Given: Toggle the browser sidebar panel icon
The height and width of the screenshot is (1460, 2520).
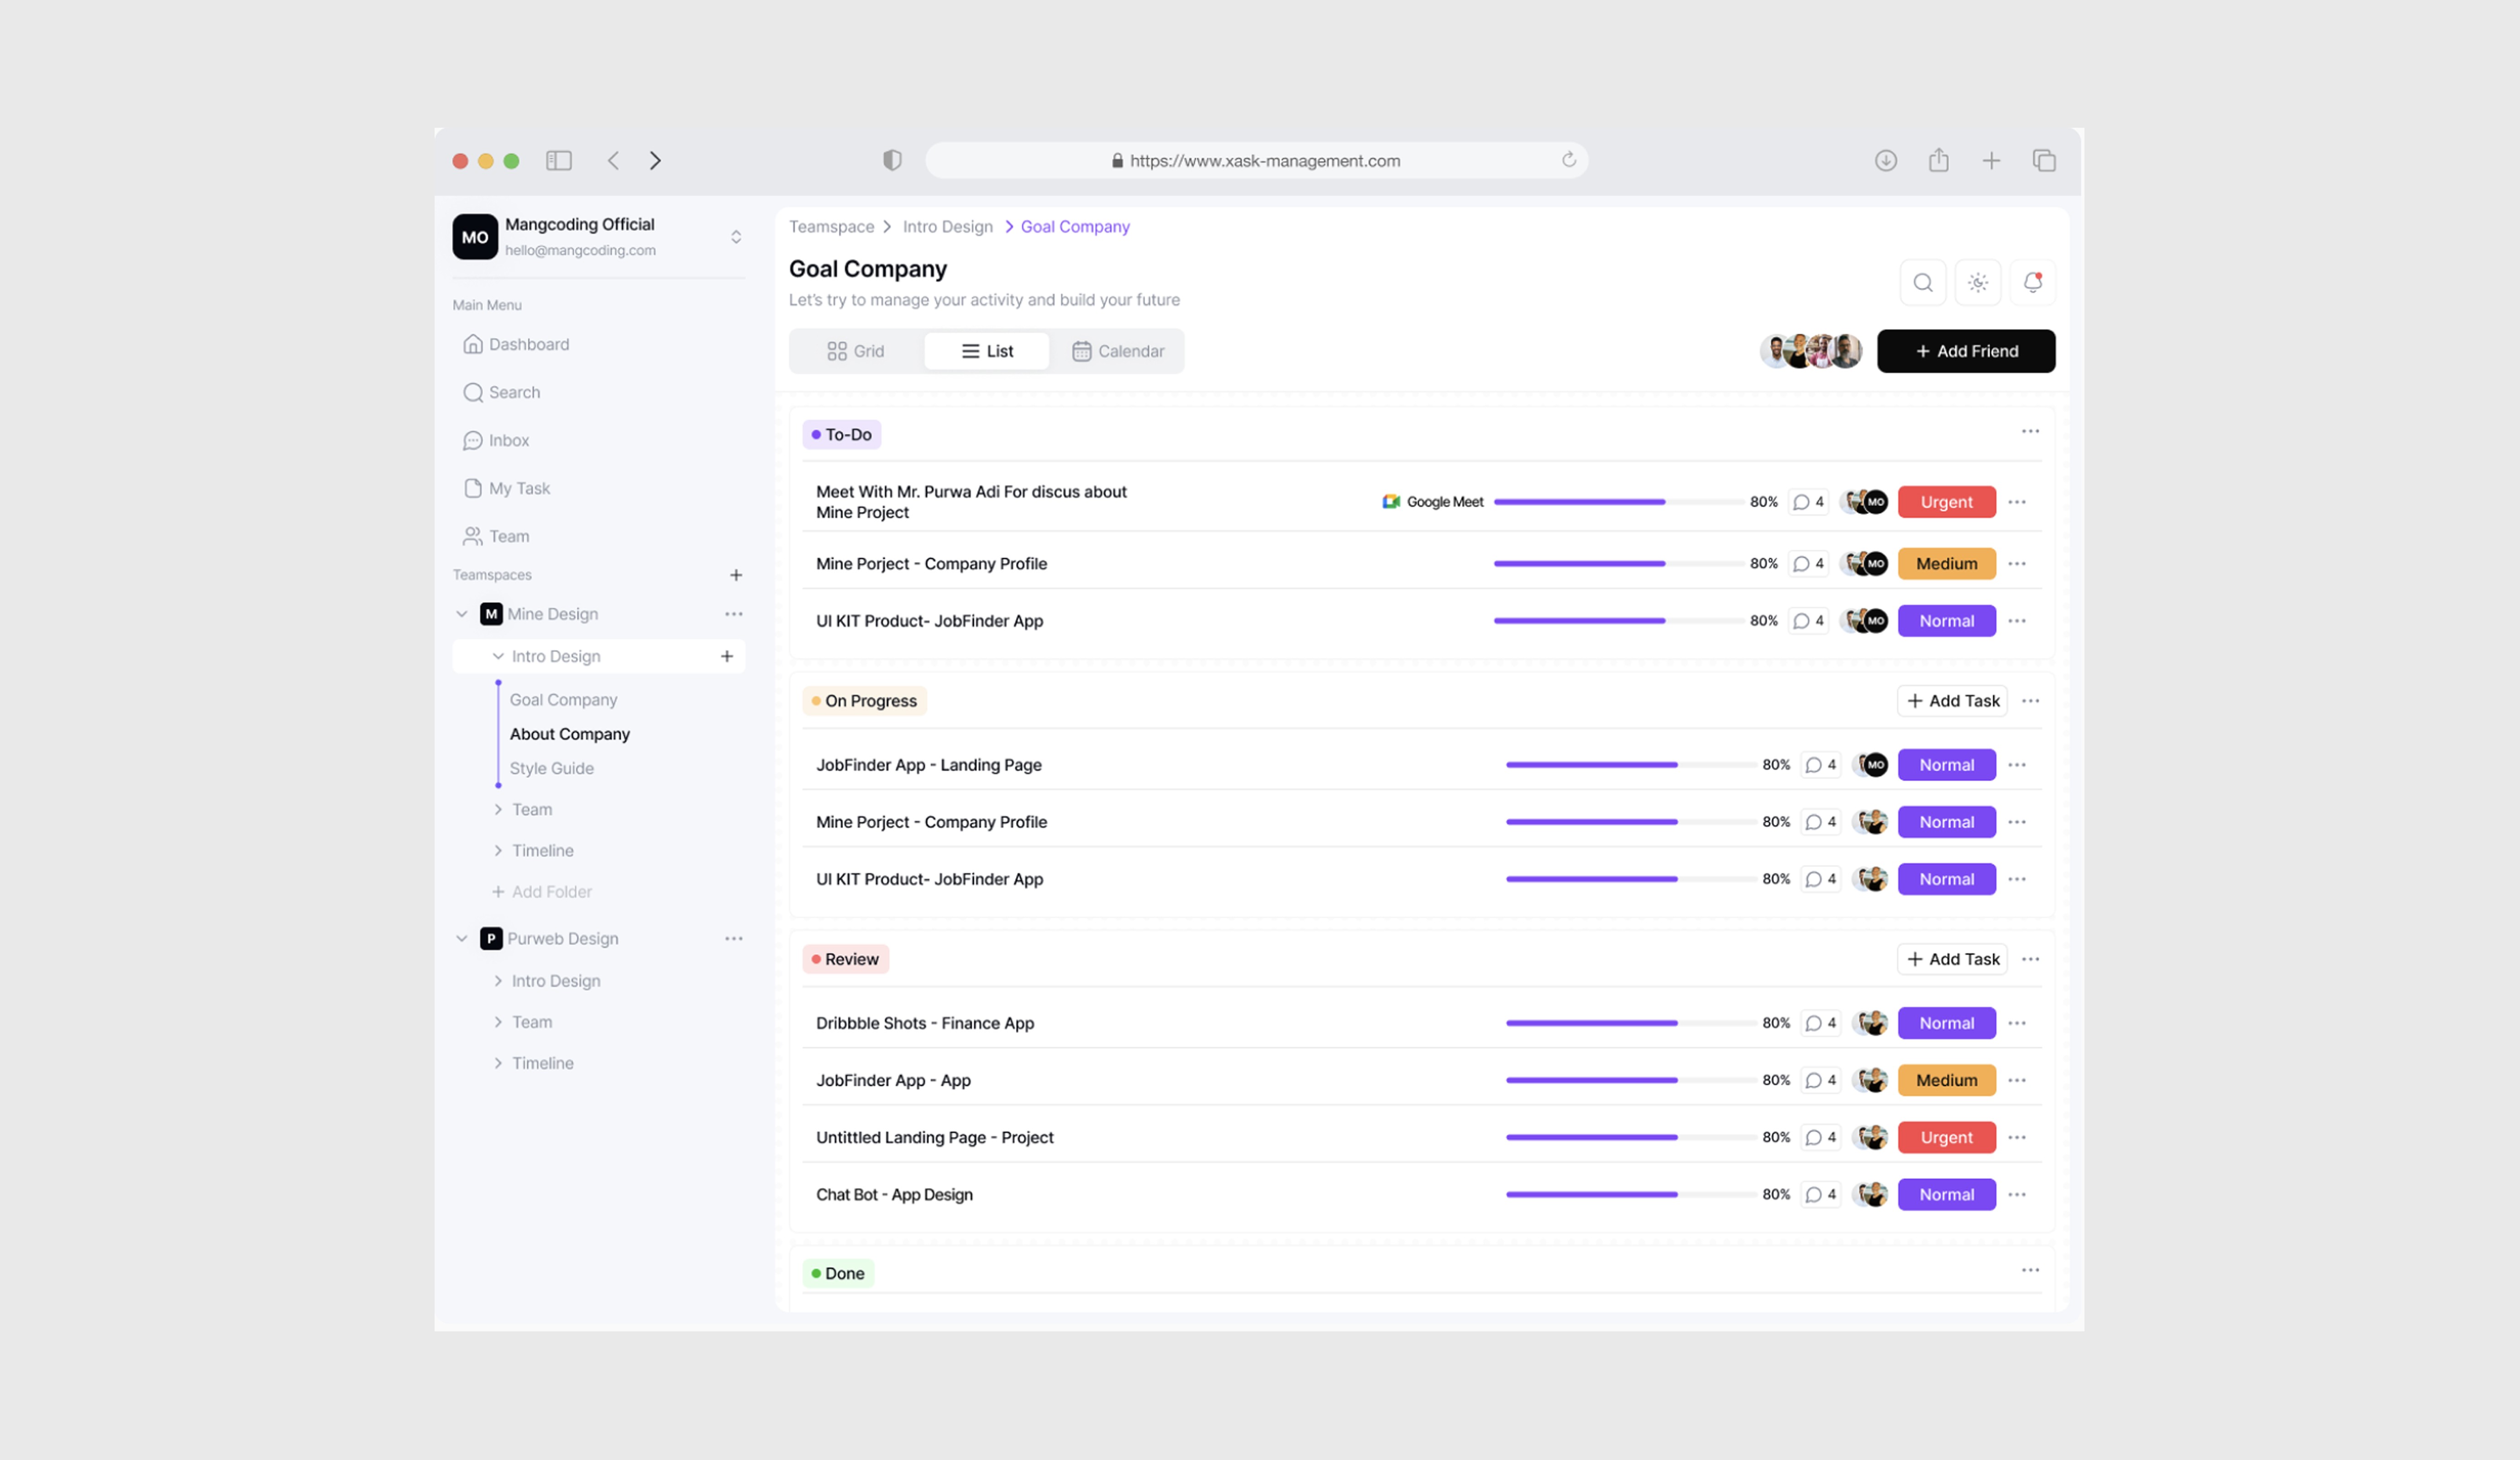Looking at the screenshot, I should [x=558, y=161].
